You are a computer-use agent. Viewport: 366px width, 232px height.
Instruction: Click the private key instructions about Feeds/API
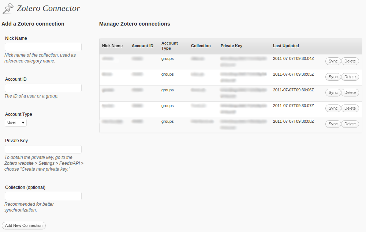[44, 163]
